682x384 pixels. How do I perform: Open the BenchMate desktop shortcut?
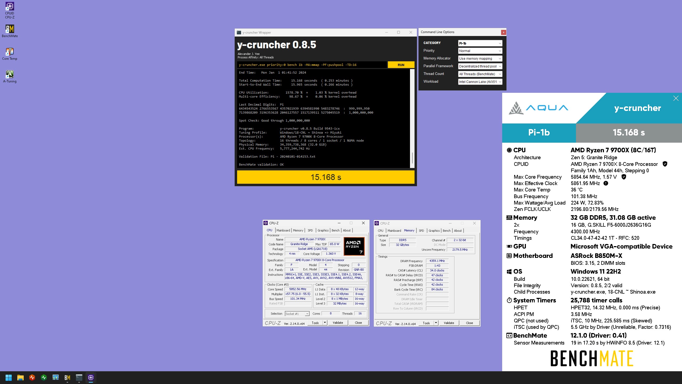[10, 31]
